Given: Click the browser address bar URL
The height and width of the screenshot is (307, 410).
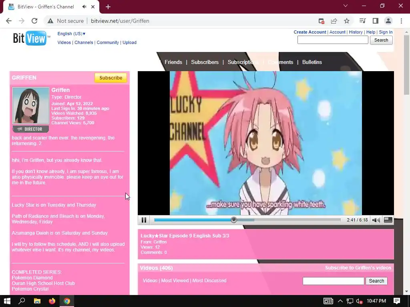Looking at the screenshot, I should tap(120, 21).
